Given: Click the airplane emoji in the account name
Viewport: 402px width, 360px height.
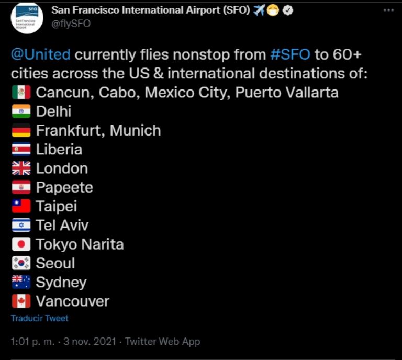Looking at the screenshot, I should 259,10.
